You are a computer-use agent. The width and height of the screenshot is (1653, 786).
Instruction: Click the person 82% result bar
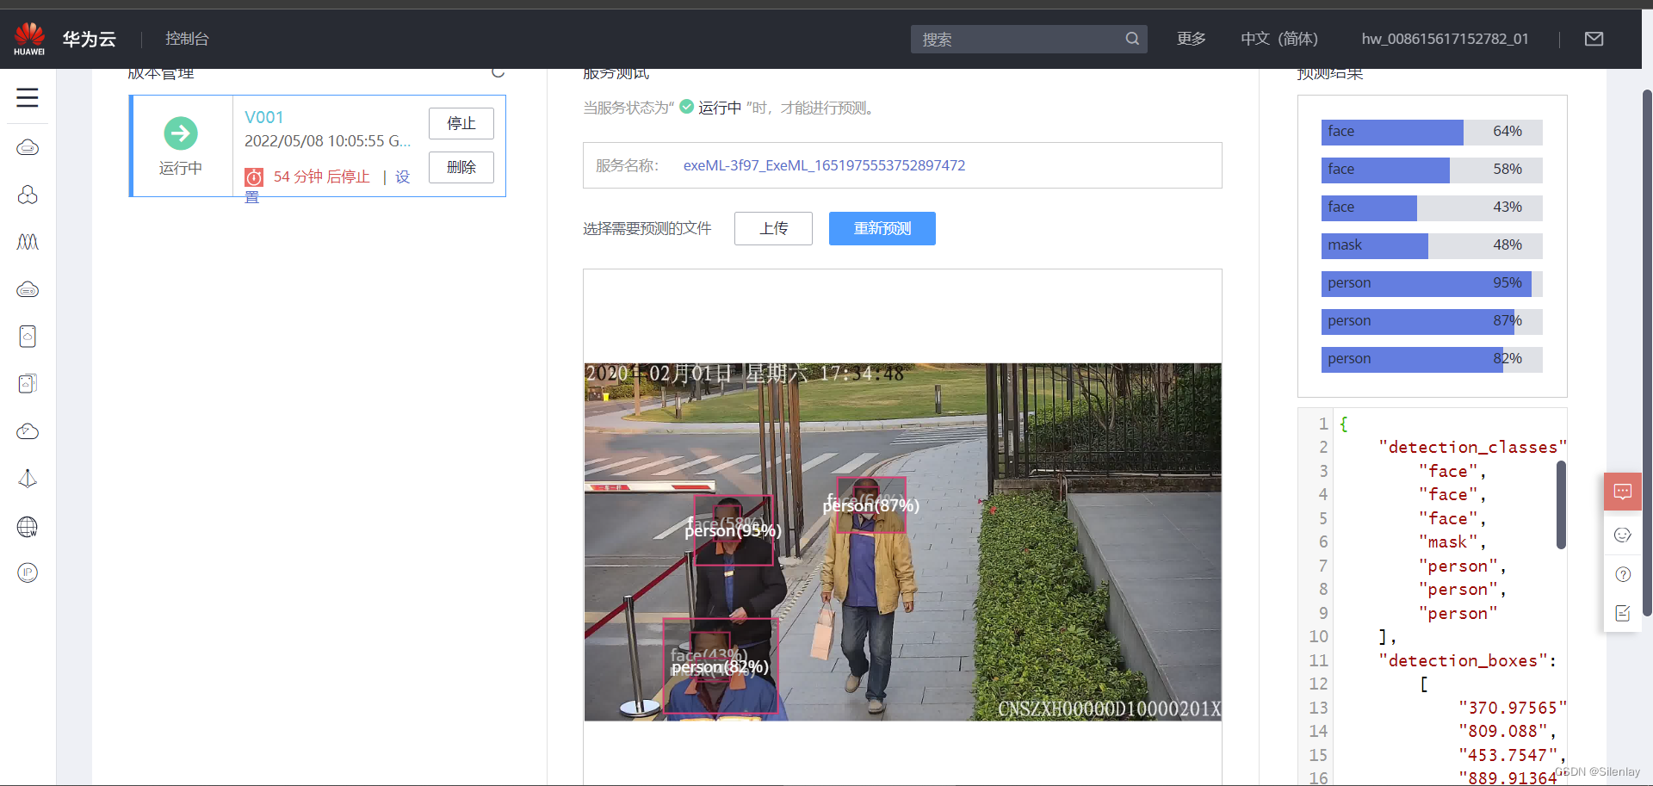pos(1432,359)
